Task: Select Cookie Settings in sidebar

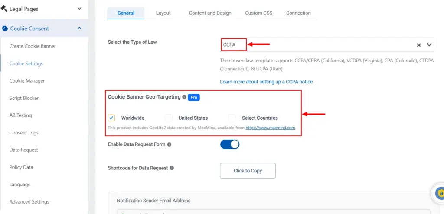Action: pyautogui.click(x=26, y=64)
